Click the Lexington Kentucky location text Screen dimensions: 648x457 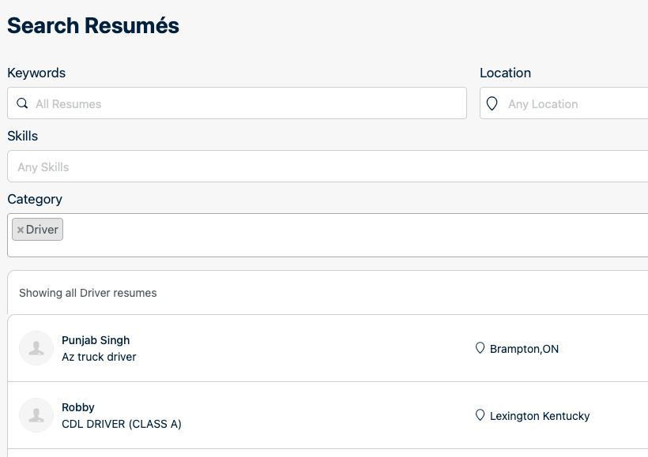540,416
